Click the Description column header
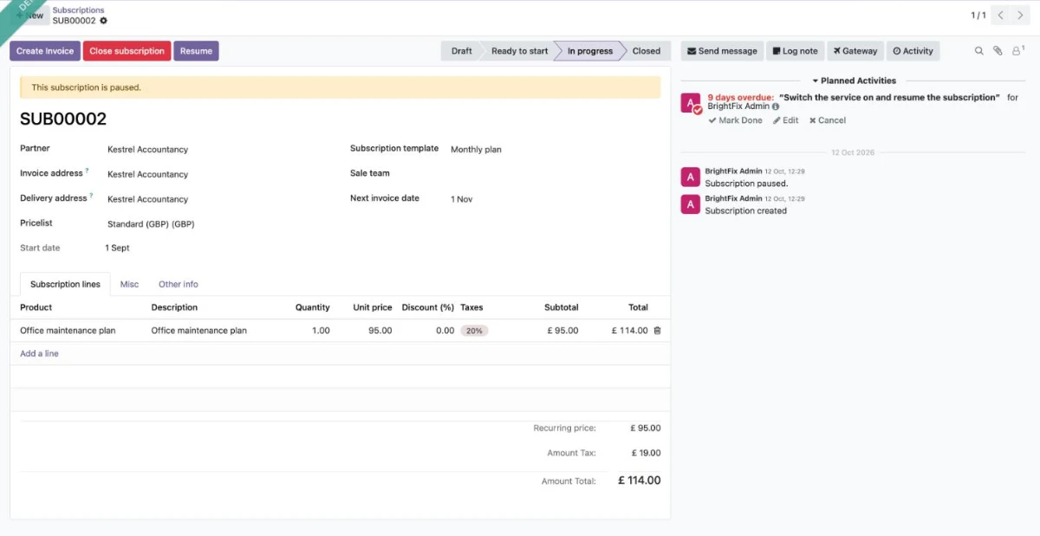1040x536 pixels. click(174, 307)
